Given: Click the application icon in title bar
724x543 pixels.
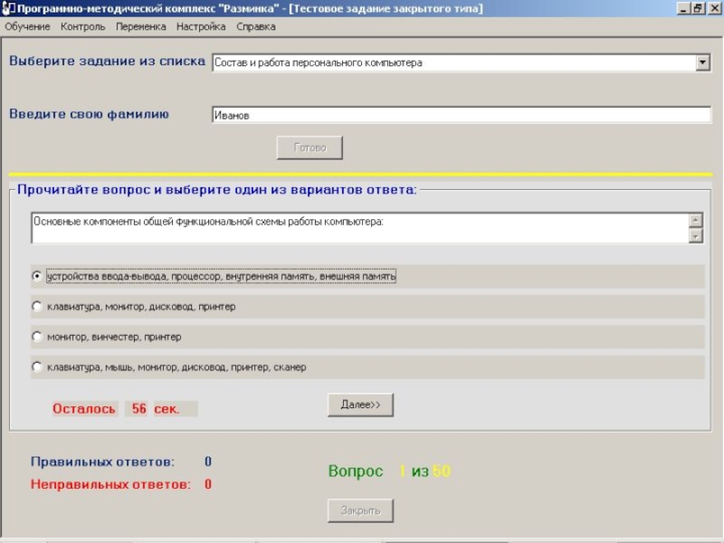Looking at the screenshot, I should coord(6,8).
